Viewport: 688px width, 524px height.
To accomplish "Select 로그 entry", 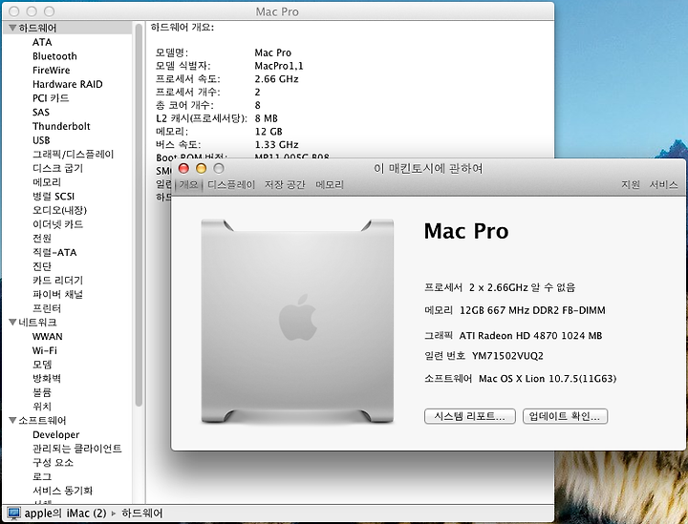I will click(x=42, y=476).
